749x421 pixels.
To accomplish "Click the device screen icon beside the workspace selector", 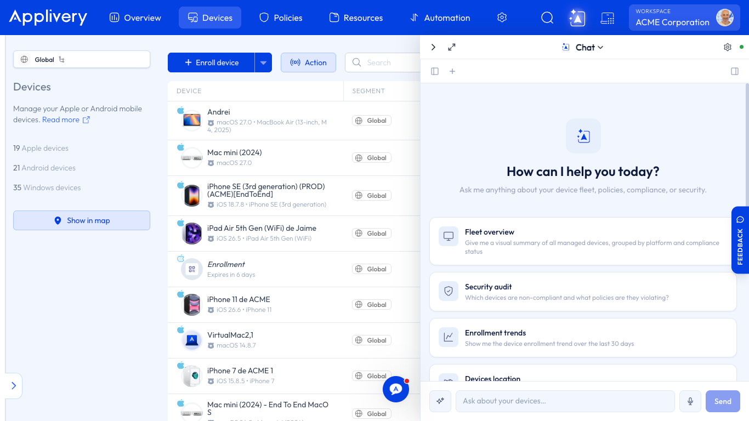I will (608, 18).
